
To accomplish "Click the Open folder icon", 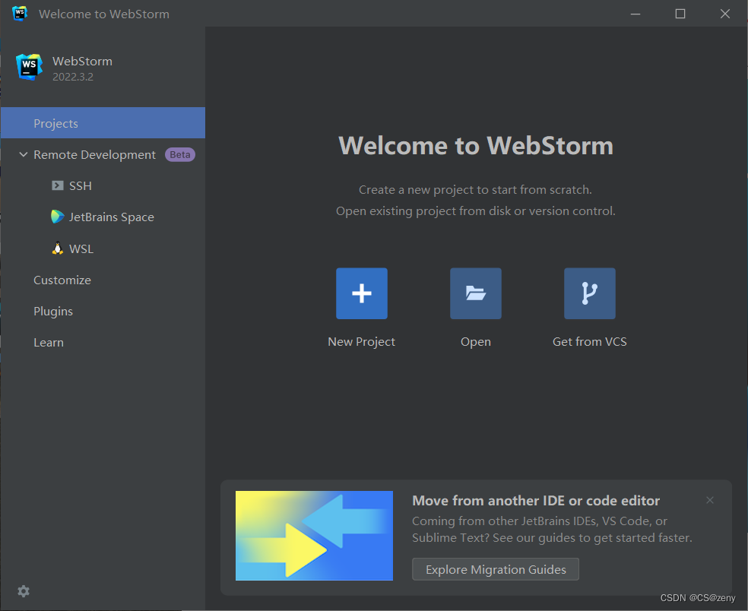I will tap(475, 293).
